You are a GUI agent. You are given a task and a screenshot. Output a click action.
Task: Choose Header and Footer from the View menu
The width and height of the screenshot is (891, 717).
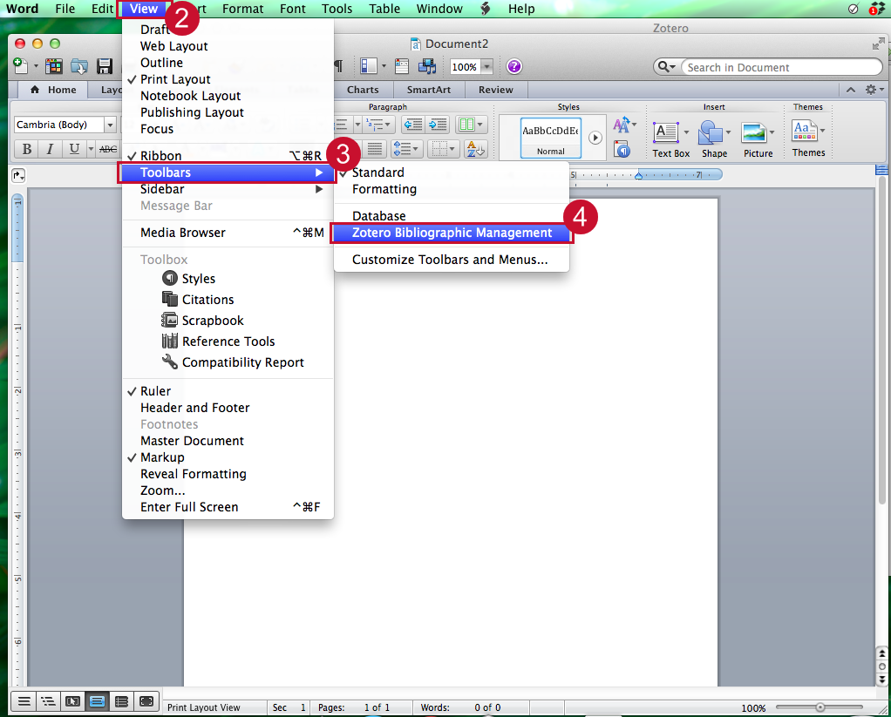point(228,408)
